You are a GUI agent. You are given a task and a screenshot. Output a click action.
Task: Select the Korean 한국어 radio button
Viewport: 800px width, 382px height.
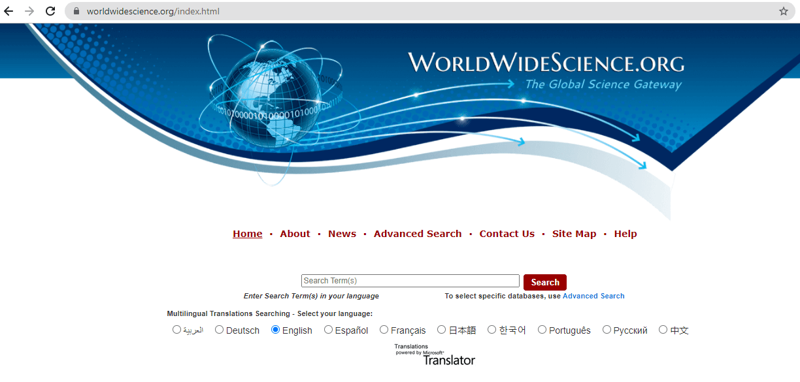[492, 330]
